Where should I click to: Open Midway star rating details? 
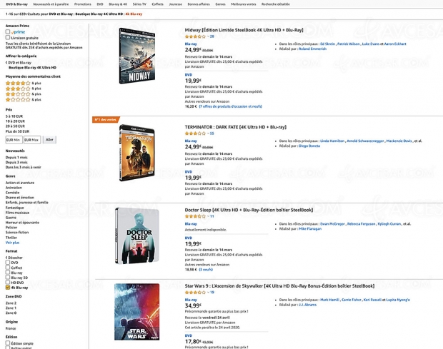tap(195, 36)
